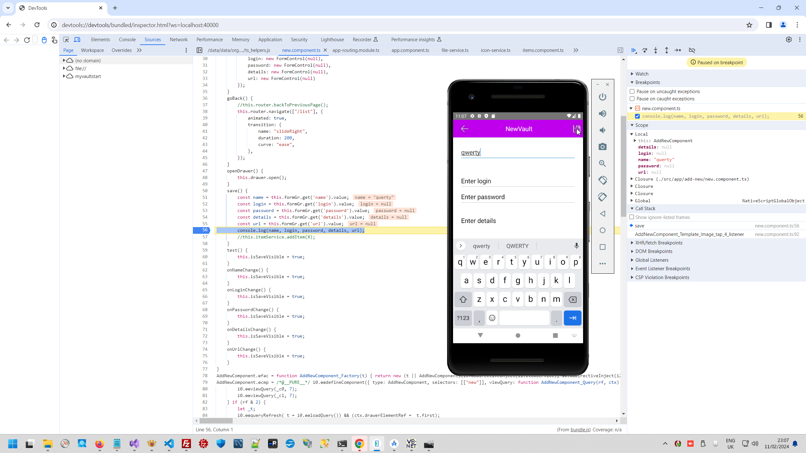Click the Step into function icon
Screen dimensions: 806x453
tap(656, 50)
